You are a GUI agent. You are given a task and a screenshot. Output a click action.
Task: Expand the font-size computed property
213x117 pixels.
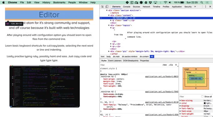tap(180, 111)
